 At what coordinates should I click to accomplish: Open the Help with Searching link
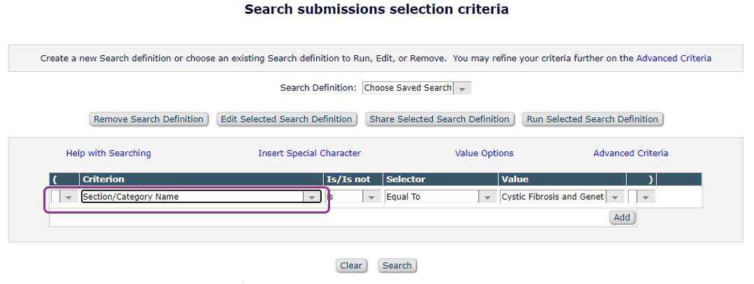click(x=108, y=154)
